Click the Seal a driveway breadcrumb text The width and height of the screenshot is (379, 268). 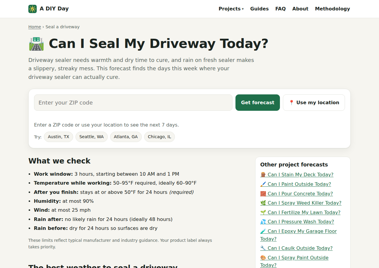tap(62, 27)
